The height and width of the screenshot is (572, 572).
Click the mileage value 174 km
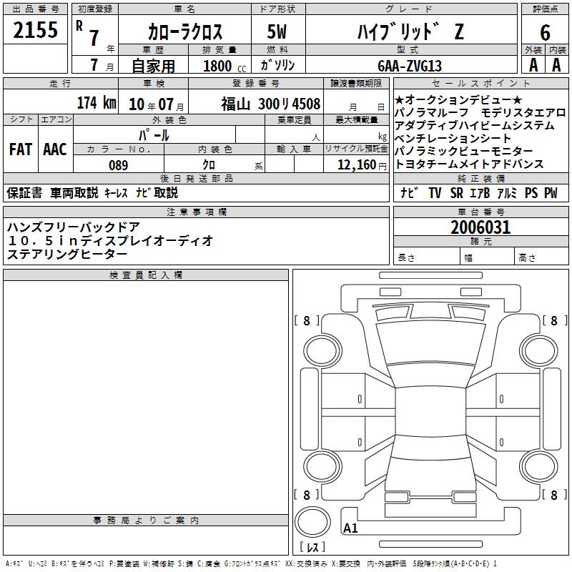point(97,103)
